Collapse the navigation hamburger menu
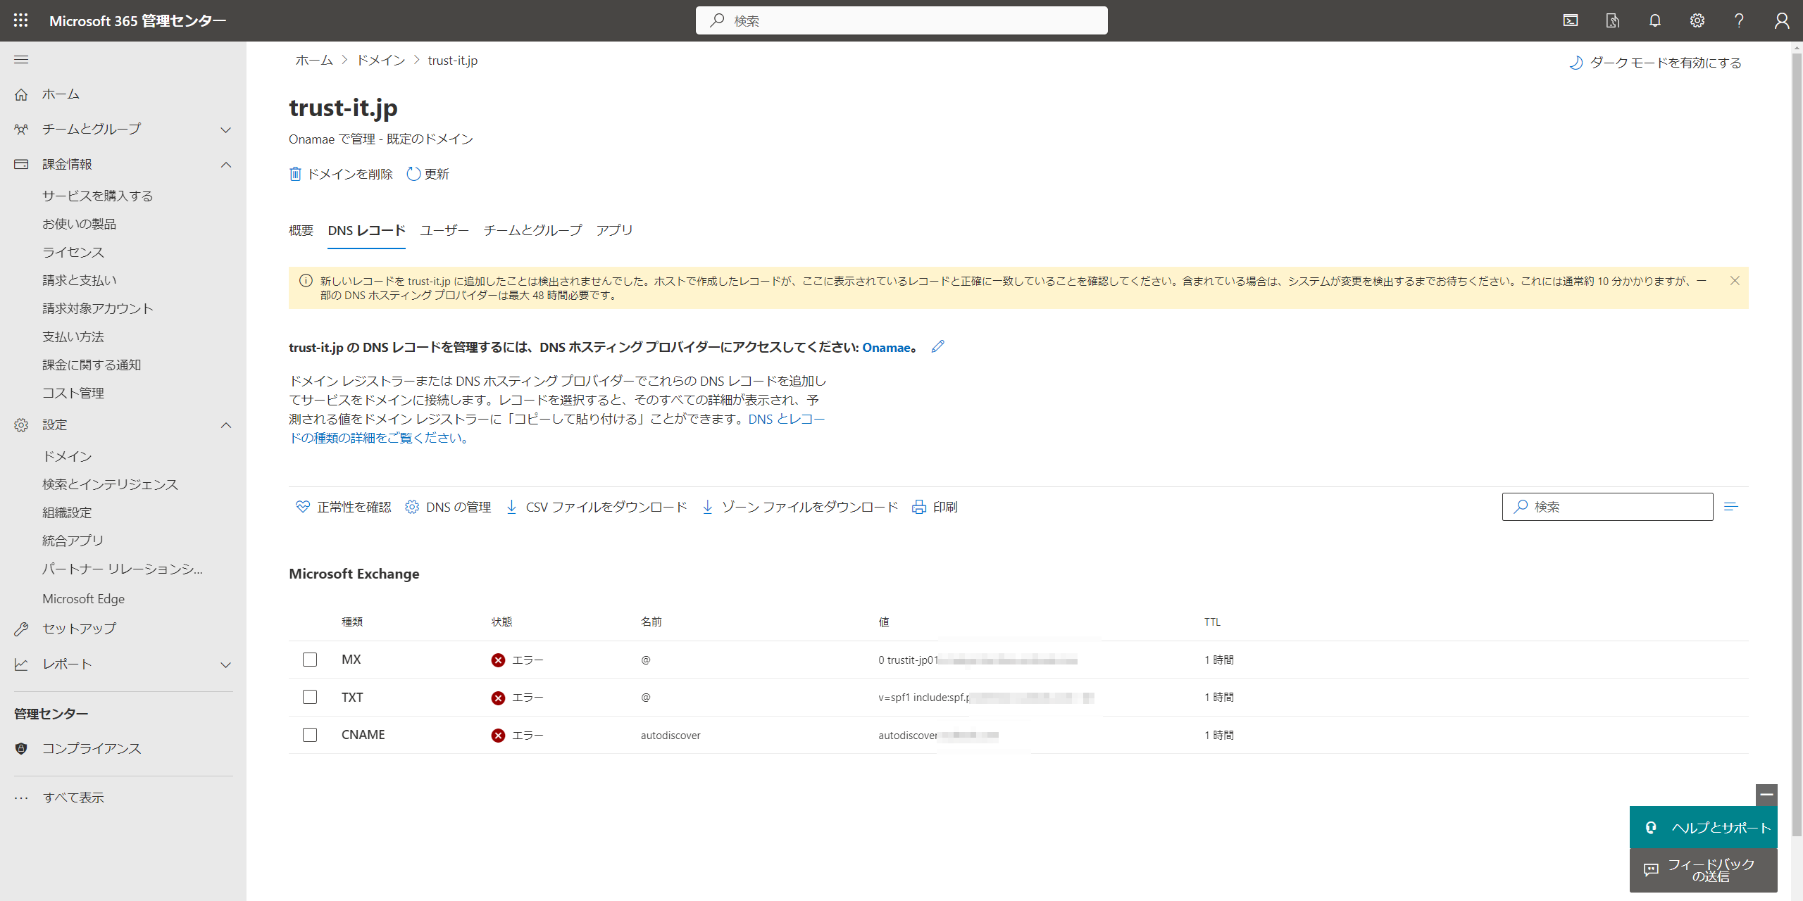 tap(21, 60)
